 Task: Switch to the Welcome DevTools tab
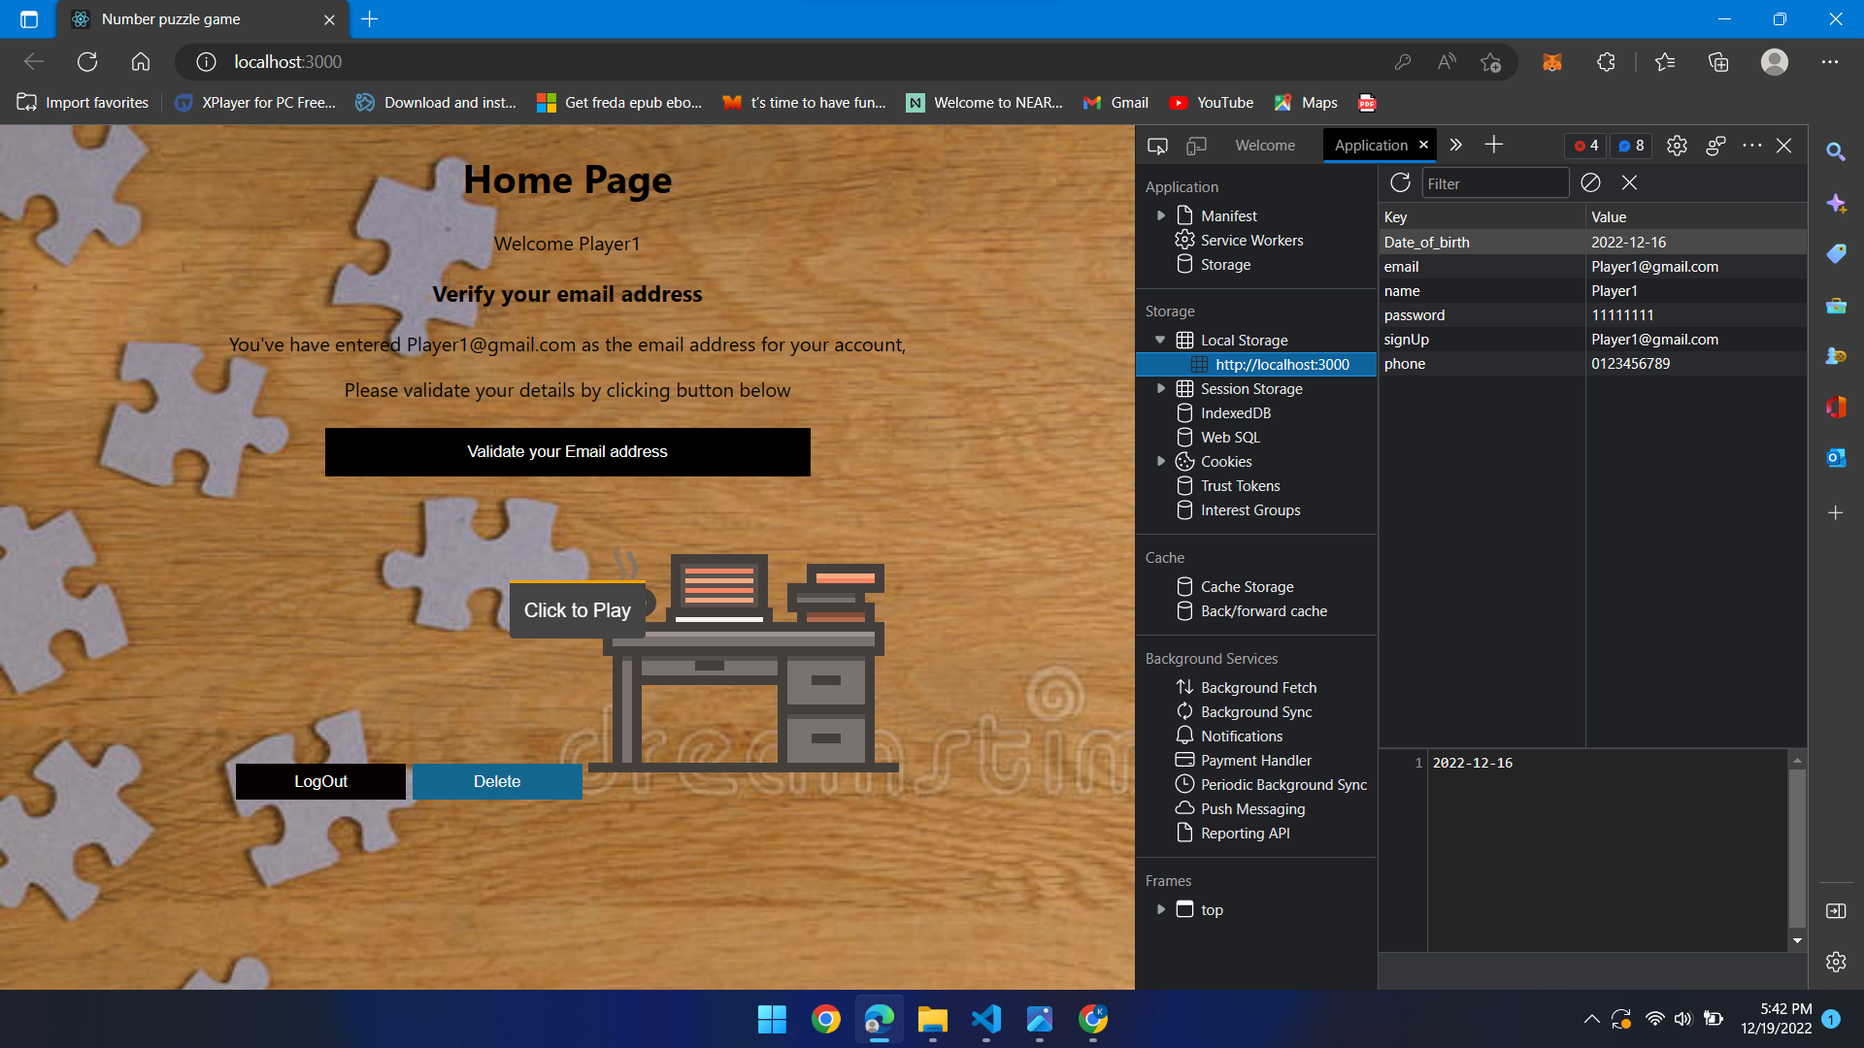[1265, 146]
